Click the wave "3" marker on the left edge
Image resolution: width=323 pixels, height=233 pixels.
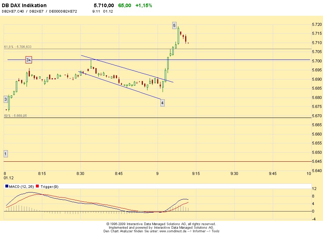pyautogui.click(x=5, y=99)
